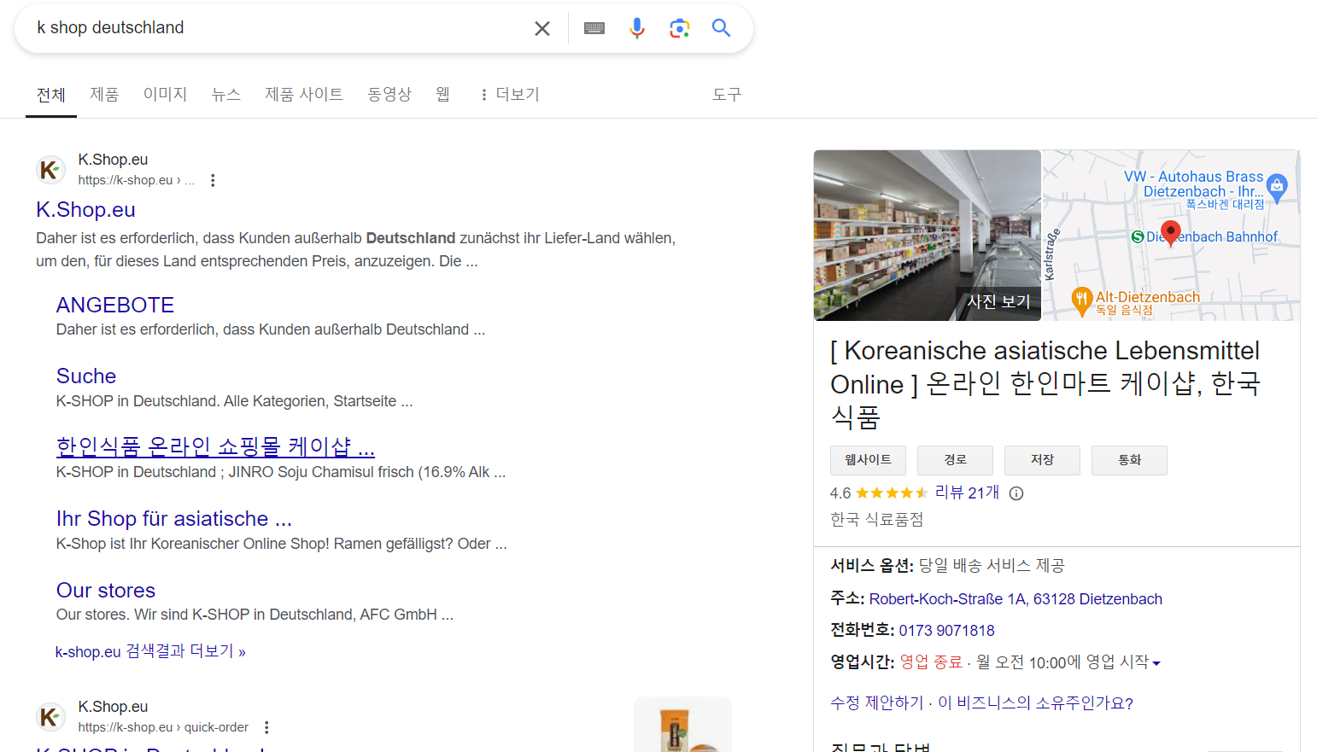Submit search with the magnifying glass icon
Screen dimensions: 1317x752
pyautogui.click(x=722, y=28)
